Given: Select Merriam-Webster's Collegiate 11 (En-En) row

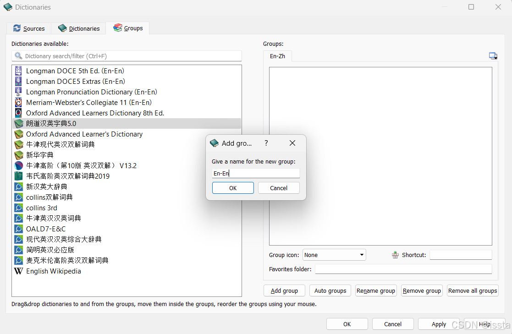Looking at the screenshot, I should coord(127,103).
